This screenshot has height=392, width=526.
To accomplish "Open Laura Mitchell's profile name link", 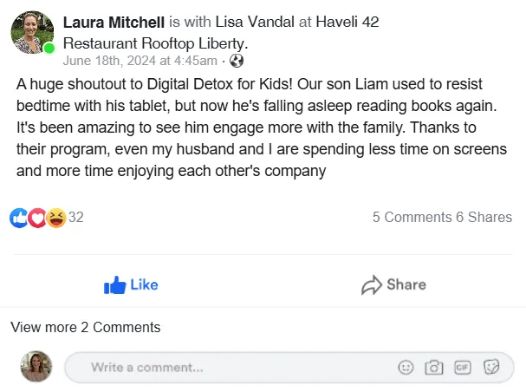I will pyautogui.click(x=114, y=23).
